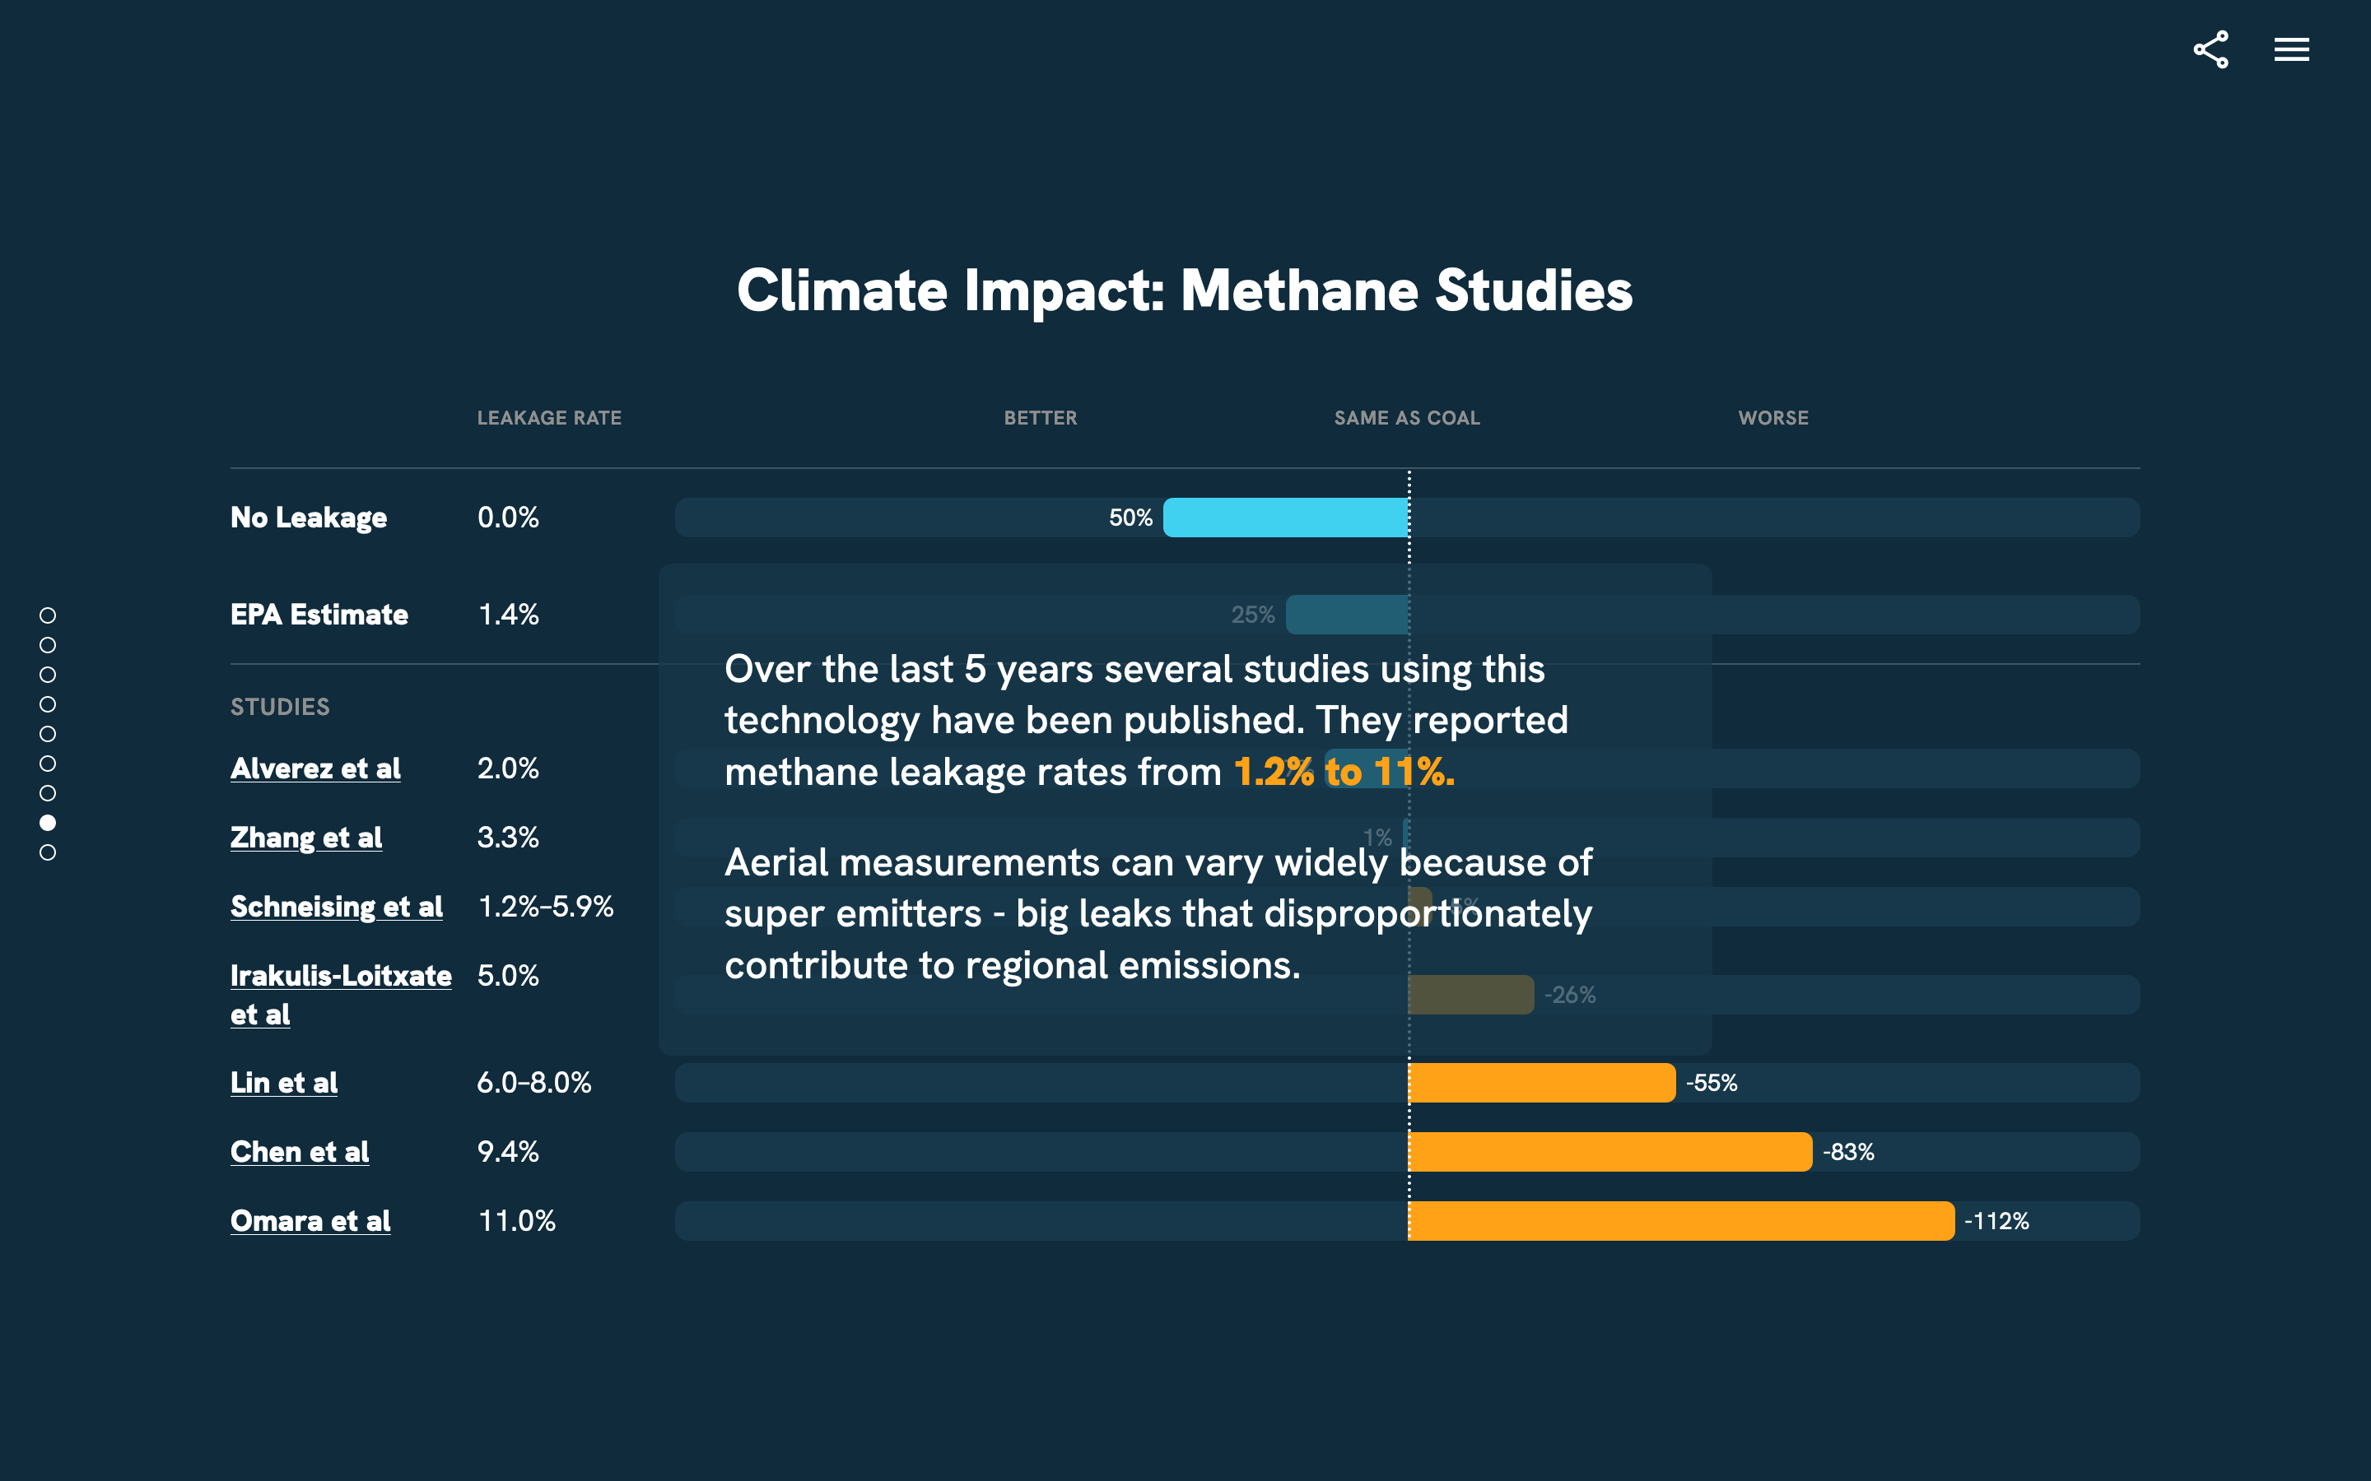
Task: Click the currently filled navigation dot
Action: [47, 824]
